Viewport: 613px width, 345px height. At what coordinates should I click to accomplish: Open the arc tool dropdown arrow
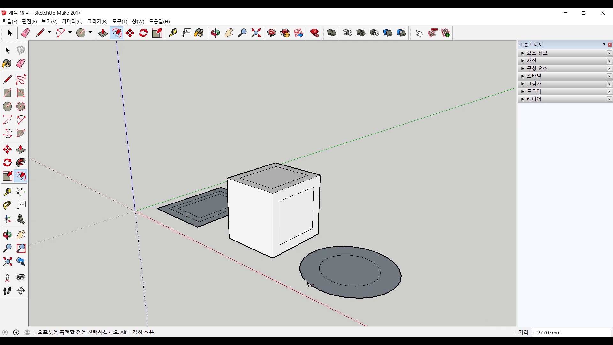pos(70,33)
